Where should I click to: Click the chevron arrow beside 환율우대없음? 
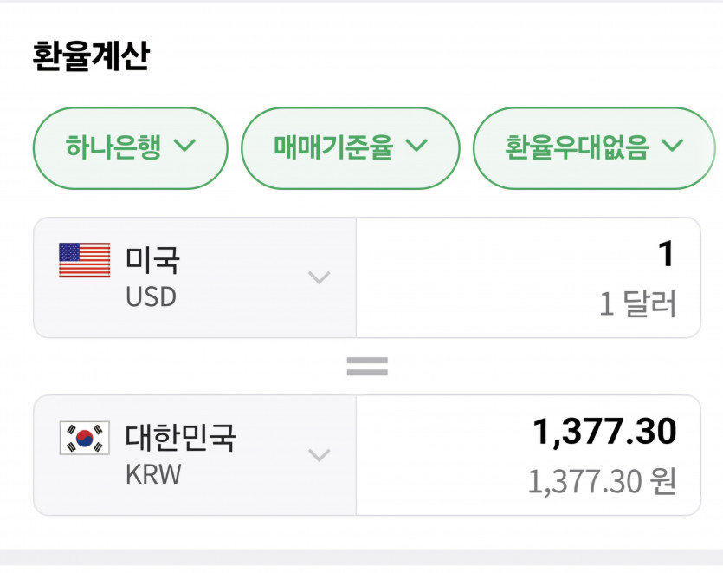point(673,146)
